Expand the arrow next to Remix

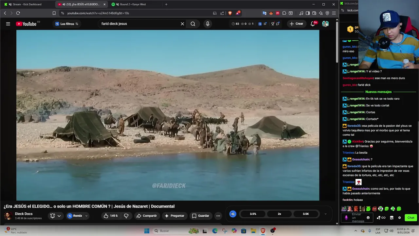(x=86, y=216)
